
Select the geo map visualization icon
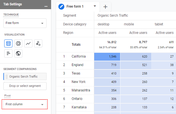click(18, 53)
